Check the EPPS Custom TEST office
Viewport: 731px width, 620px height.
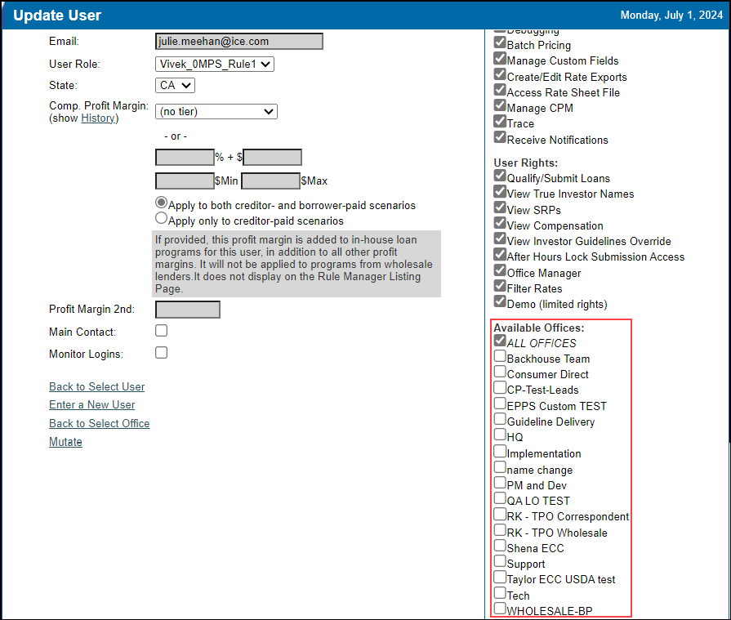point(500,403)
